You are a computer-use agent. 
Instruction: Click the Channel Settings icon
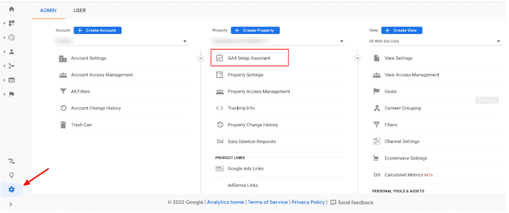[x=377, y=142]
